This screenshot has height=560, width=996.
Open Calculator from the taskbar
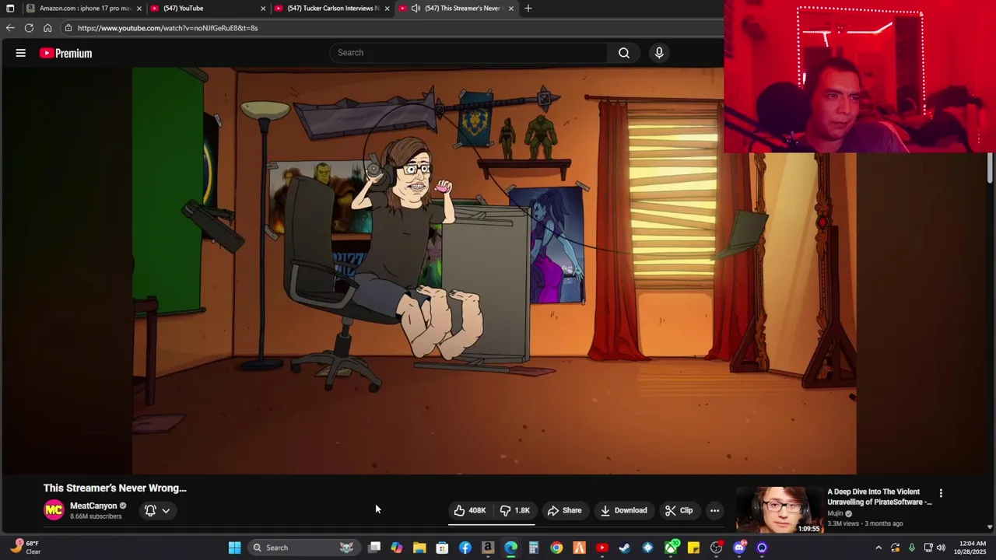coord(534,548)
